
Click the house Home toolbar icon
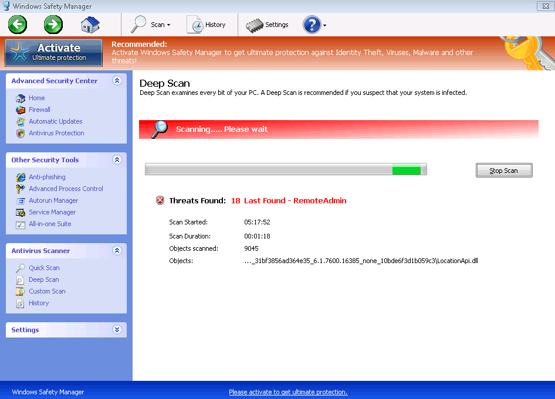point(90,25)
